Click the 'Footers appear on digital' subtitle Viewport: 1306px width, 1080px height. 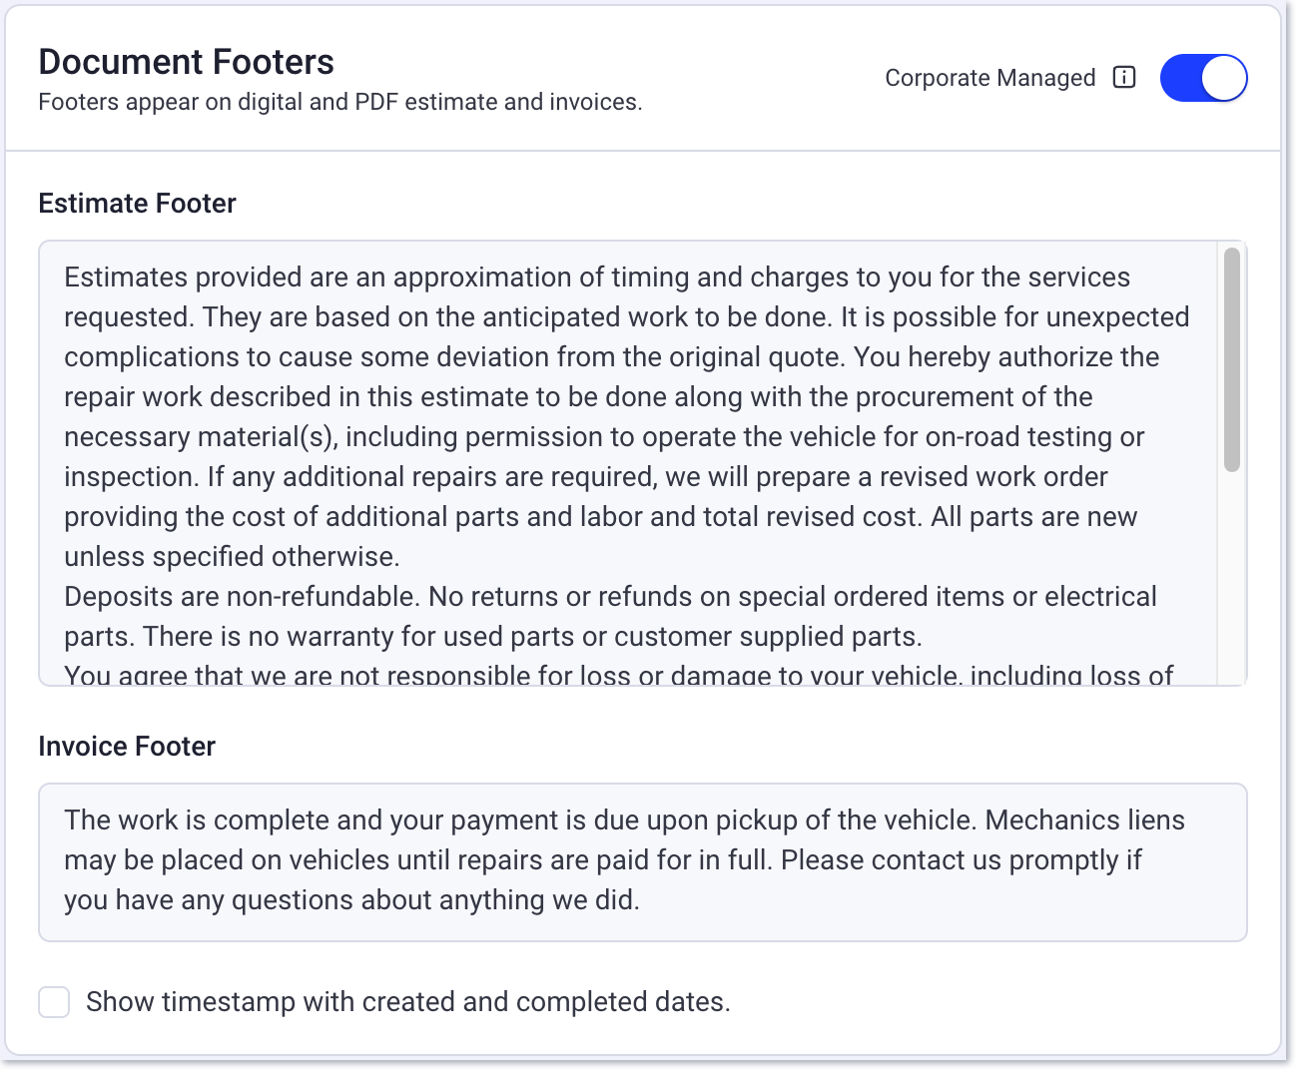pos(339,102)
